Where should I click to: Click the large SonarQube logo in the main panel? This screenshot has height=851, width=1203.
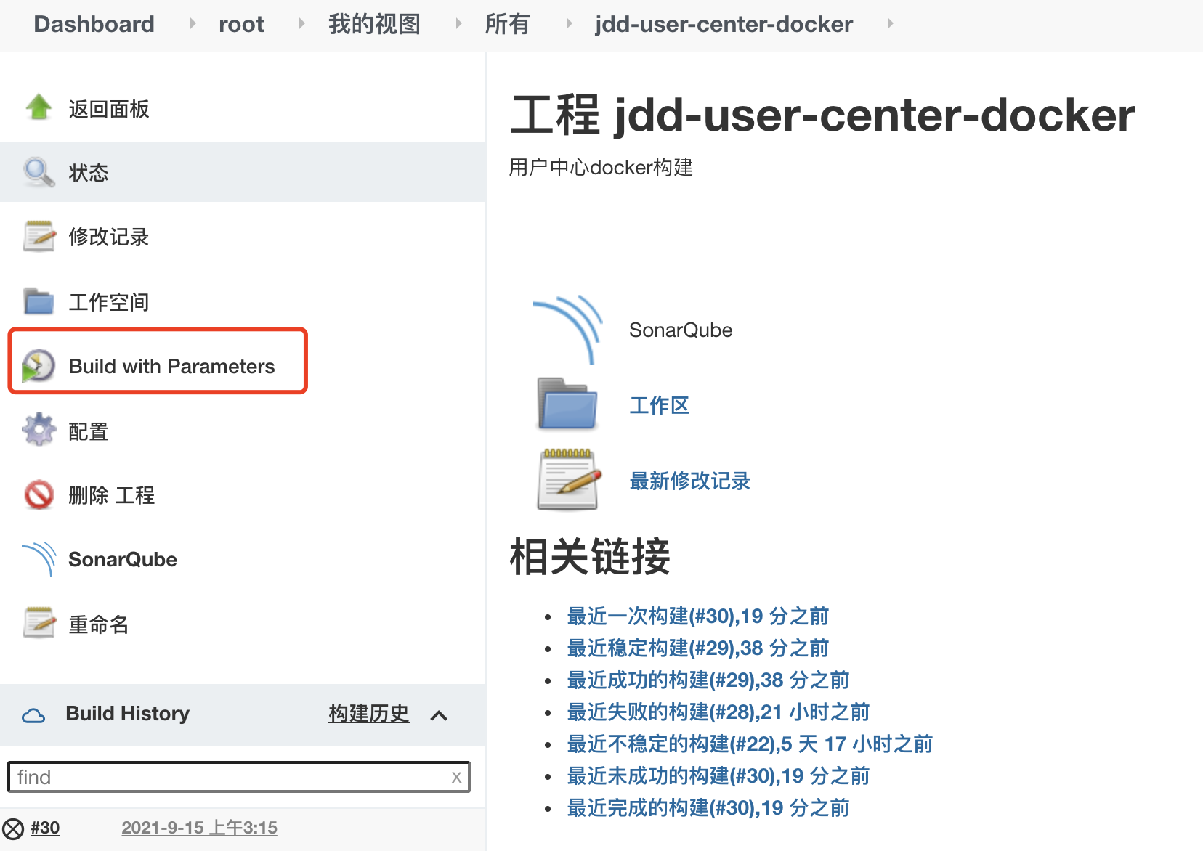(567, 330)
